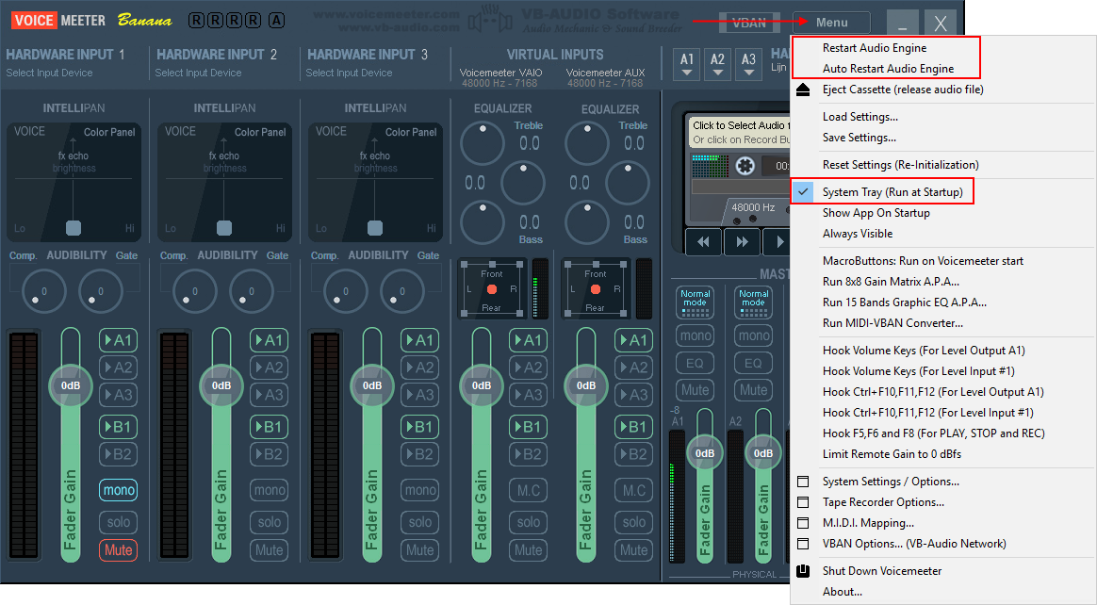Click the Bass knob of Voicemeeter AUX equalizer
Image resolution: width=1097 pixels, height=605 pixels.
[x=586, y=221]
